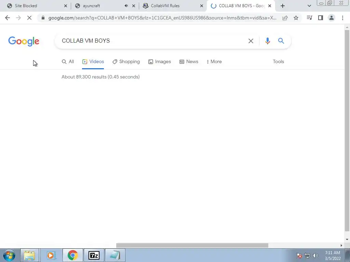Select the Videos results filter

pyautogui.click(x=93, y=61)
